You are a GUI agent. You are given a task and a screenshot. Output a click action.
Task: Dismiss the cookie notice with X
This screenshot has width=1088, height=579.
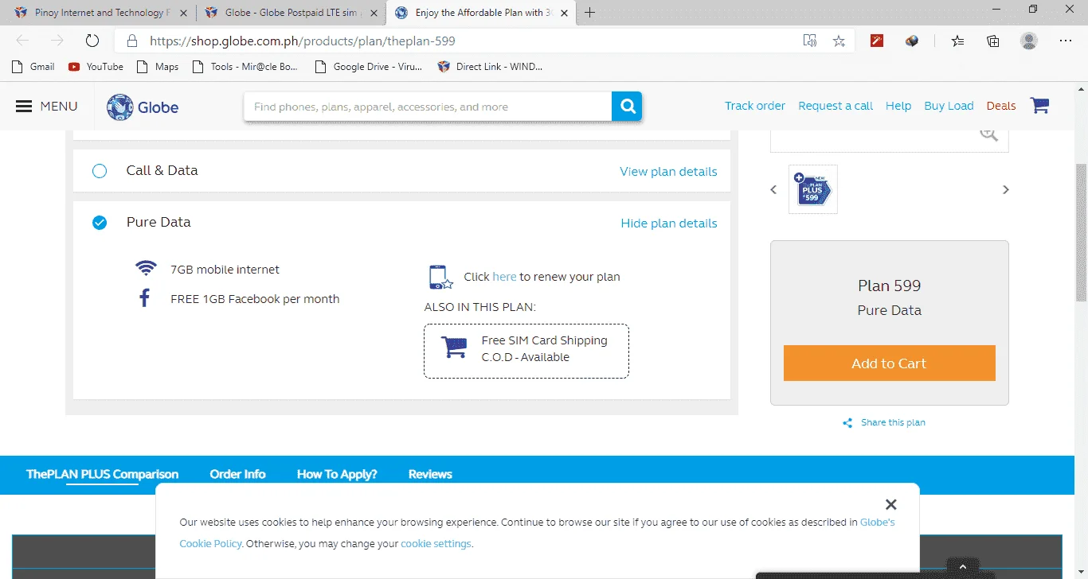tap(890, 504)
